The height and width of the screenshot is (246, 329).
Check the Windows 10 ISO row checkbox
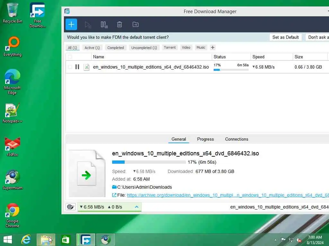click(70, 67)
